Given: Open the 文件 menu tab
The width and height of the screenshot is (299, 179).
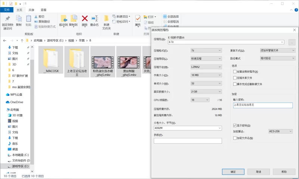Looking at the screenshot, I should coord(7,10).
